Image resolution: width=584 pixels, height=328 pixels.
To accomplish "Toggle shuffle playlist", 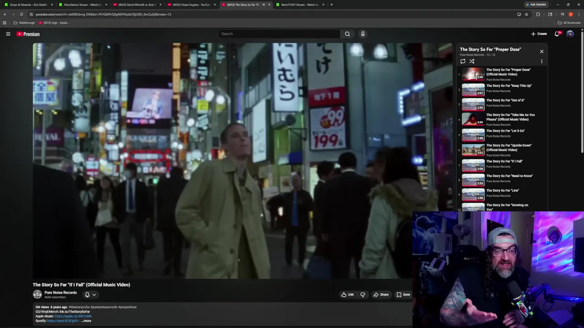I will (x=472, y=61).
